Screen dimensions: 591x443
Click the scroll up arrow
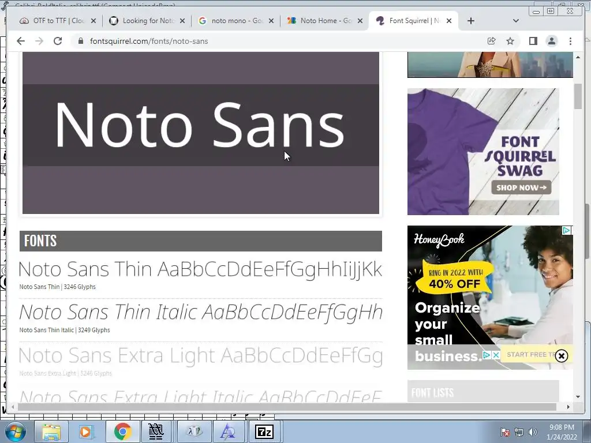(x=578, y=57)
